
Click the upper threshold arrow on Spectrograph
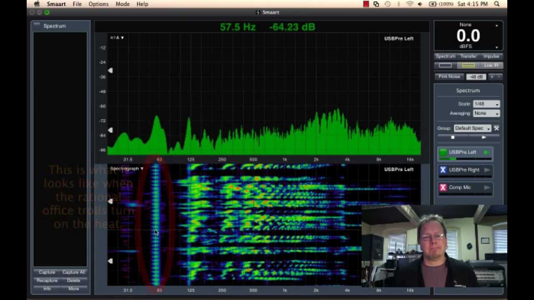pyautogui.click(x=110, y=201)
